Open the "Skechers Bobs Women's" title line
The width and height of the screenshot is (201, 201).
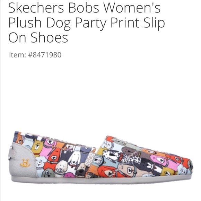pyautogui.click(x=84, y=8)
